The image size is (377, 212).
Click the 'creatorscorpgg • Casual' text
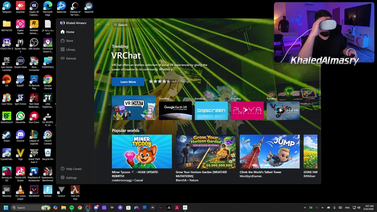coord(127,180)
